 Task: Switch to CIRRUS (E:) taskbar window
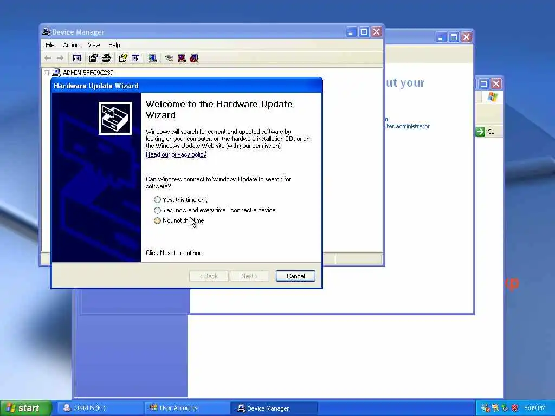(99, 408)
